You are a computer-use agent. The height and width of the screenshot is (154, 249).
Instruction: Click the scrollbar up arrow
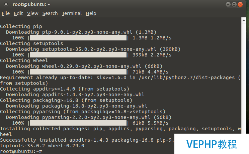click(244, 20)
